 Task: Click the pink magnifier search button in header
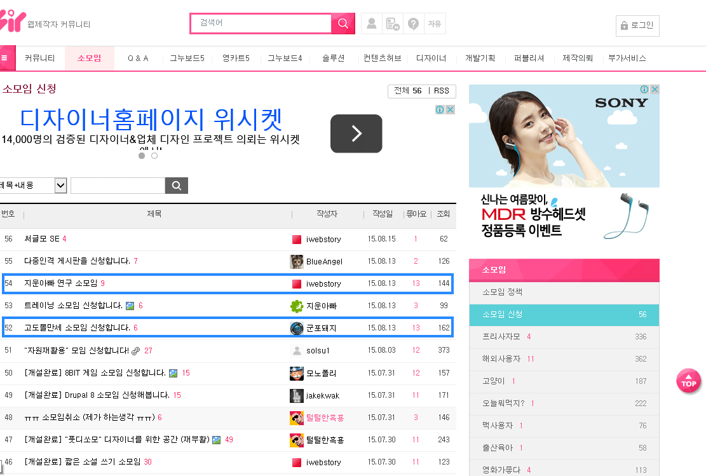tap(343, 24)
